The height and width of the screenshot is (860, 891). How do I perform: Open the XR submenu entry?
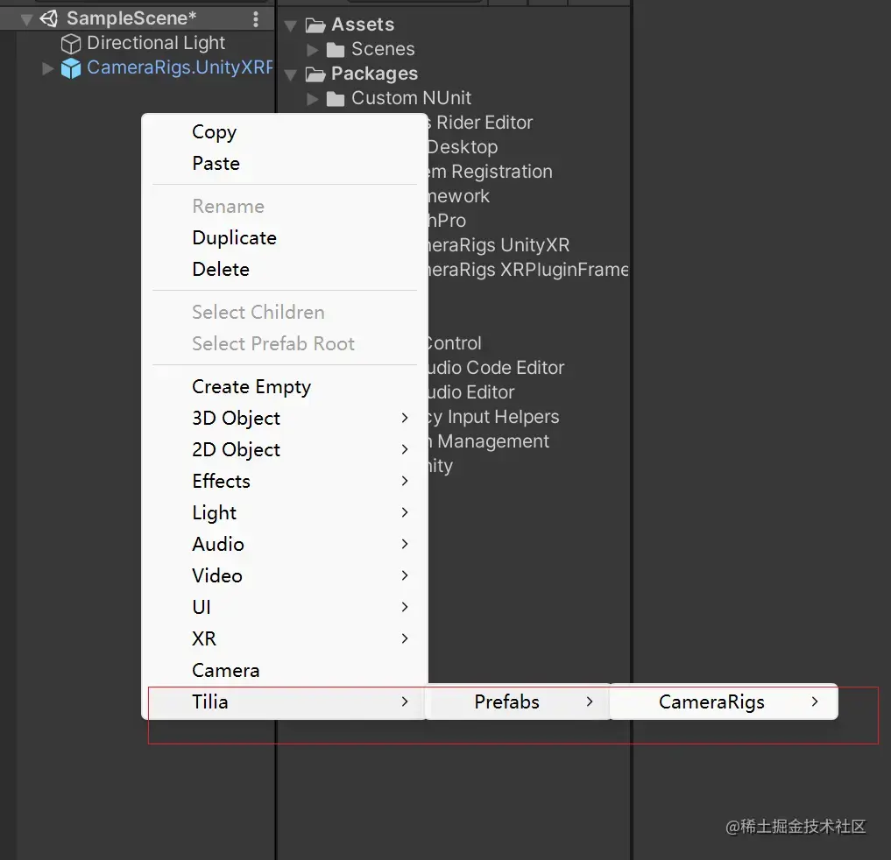[284, 639]
